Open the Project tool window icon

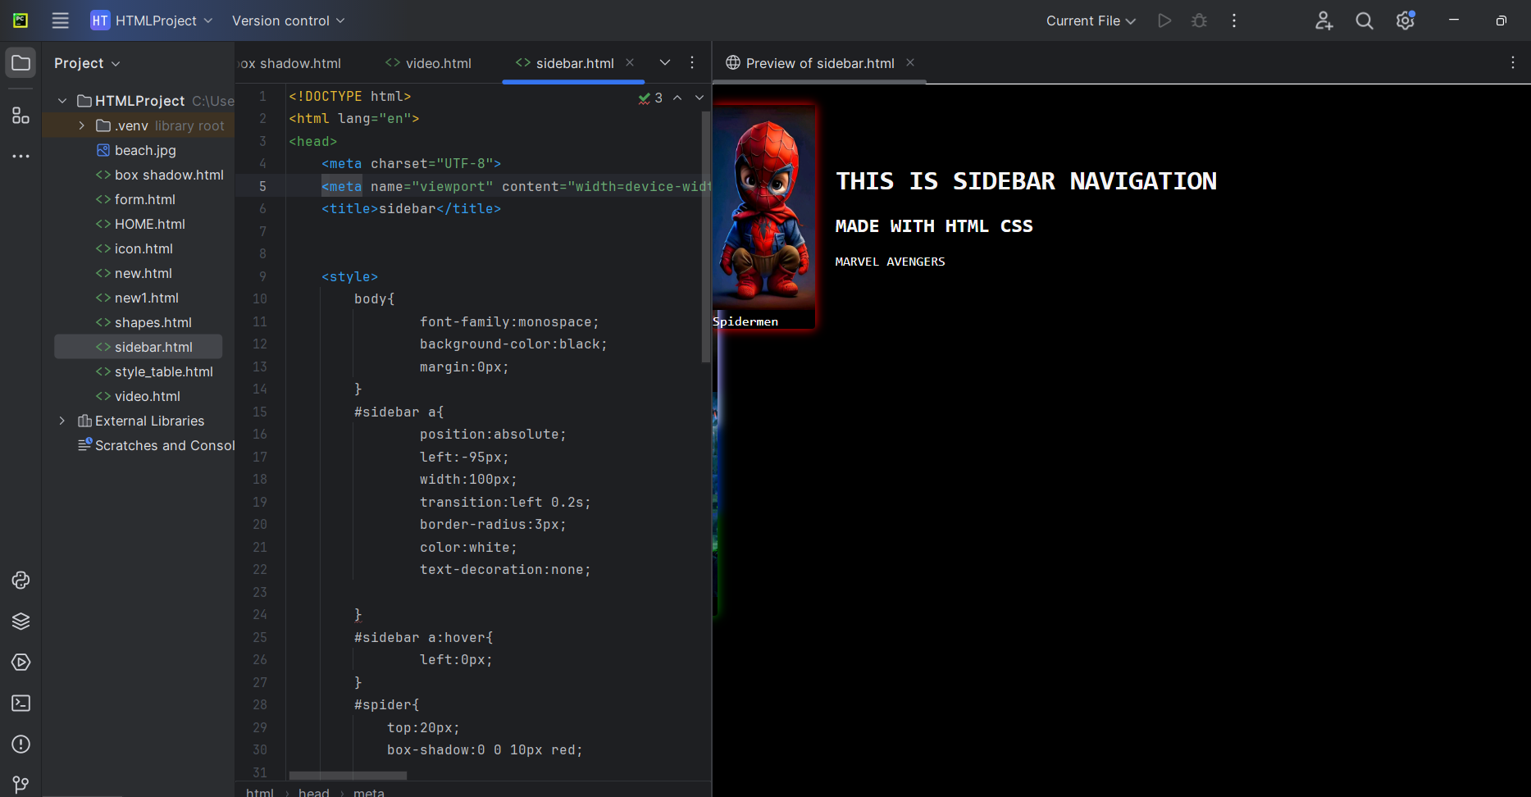(21, 63)
